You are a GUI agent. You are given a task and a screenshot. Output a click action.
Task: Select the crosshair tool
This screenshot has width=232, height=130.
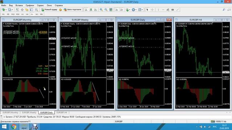152,10
